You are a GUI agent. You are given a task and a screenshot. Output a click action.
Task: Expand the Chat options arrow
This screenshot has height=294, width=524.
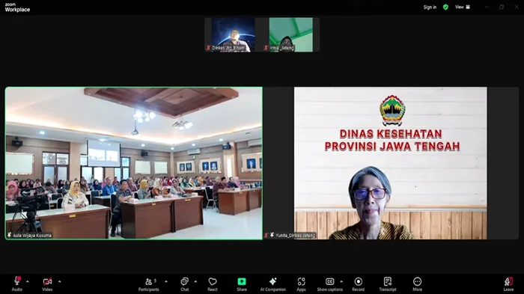(195, 281)
